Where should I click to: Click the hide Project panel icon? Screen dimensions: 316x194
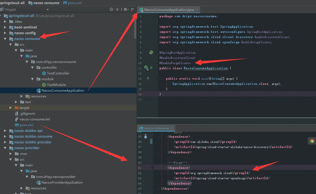[x=133, y=9]
